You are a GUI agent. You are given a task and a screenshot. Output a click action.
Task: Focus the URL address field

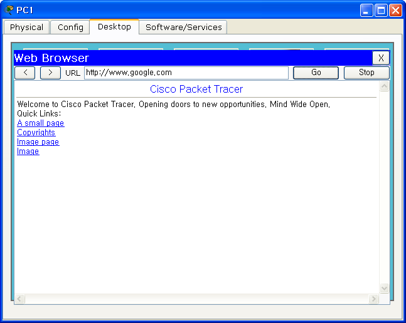[x=186, y=73]
